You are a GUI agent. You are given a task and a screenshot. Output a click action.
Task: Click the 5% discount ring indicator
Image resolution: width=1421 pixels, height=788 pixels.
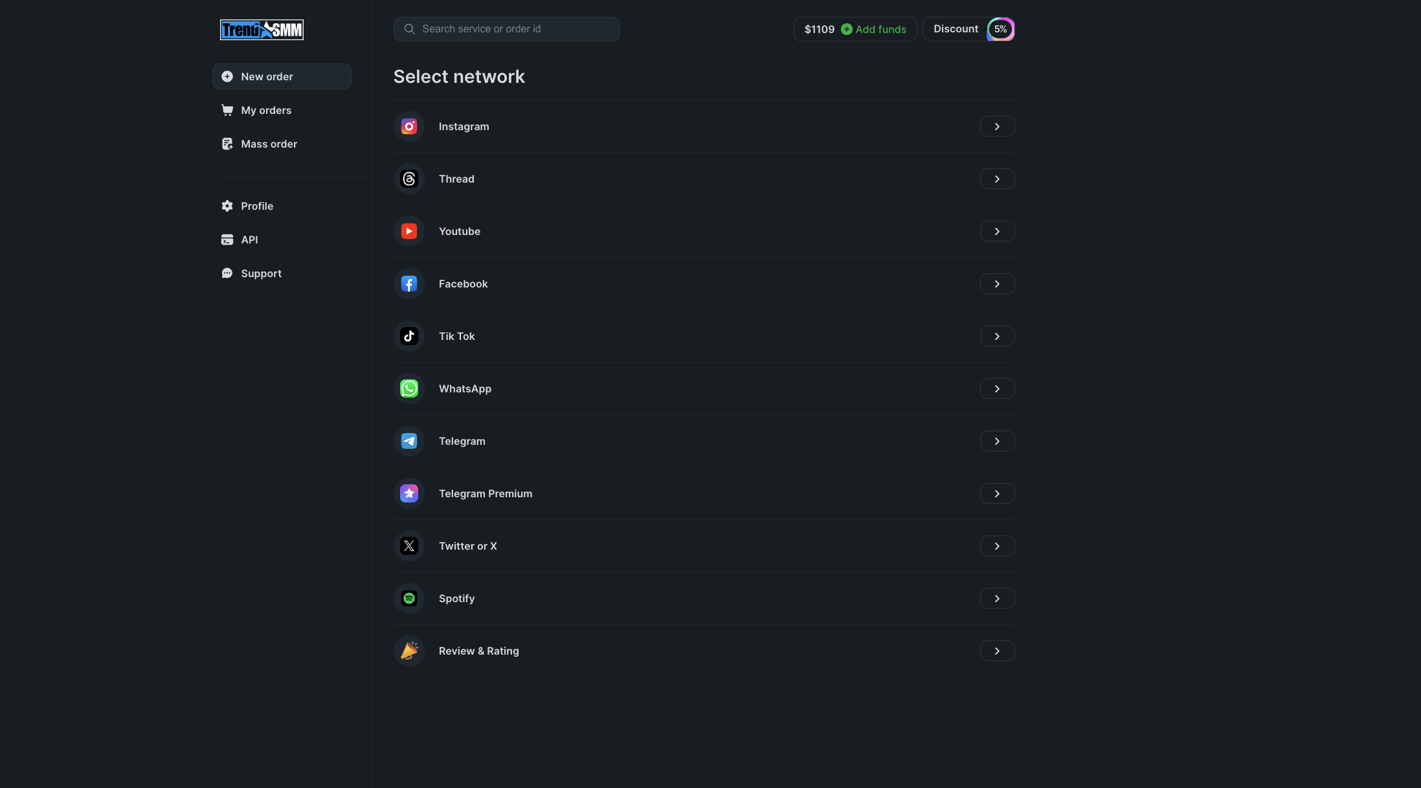pos(1000,29)
